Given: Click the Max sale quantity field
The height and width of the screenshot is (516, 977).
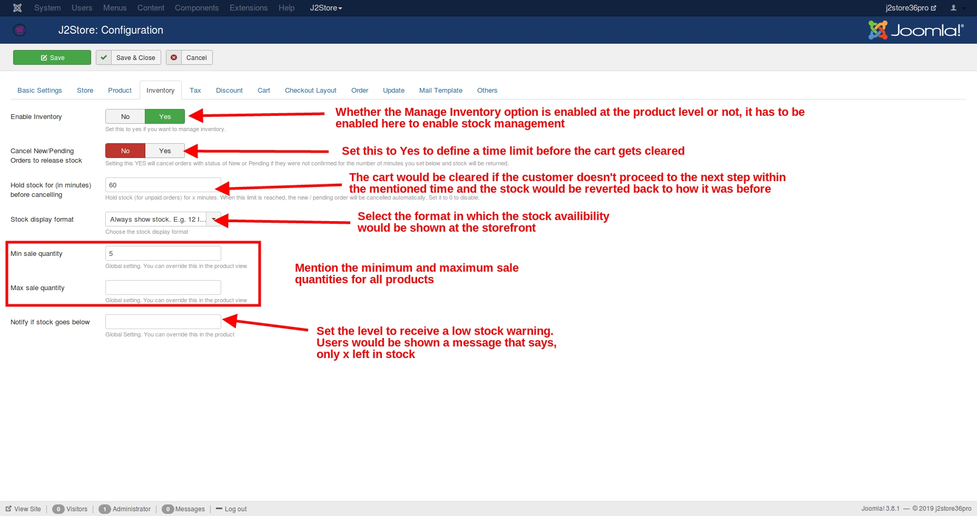Looking at the screenshot, I should (163, 287).
